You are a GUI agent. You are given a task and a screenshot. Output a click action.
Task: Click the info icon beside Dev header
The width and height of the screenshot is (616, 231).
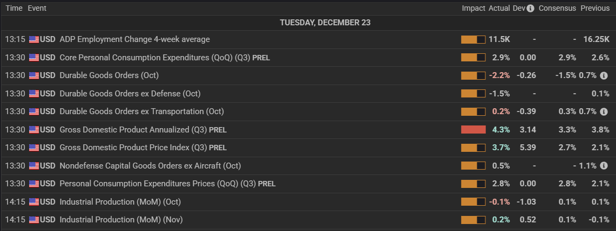[x=531, y=9]
